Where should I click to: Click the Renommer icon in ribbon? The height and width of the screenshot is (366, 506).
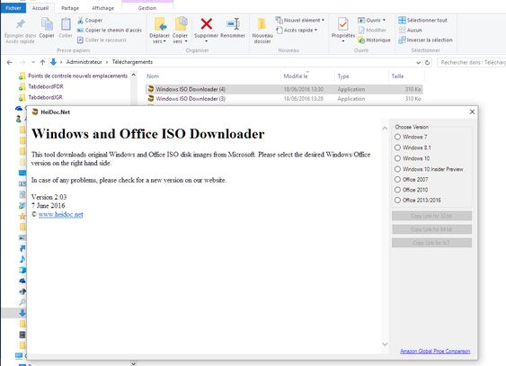[x=233, y=24]
